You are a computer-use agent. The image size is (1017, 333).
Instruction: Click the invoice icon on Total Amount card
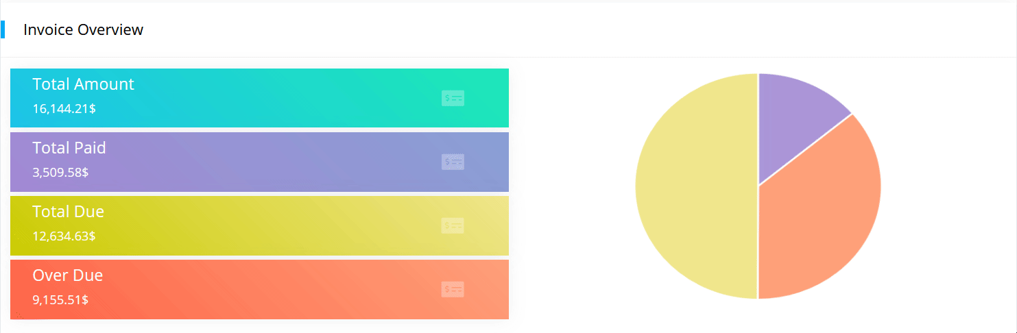(x=453, y=98)
